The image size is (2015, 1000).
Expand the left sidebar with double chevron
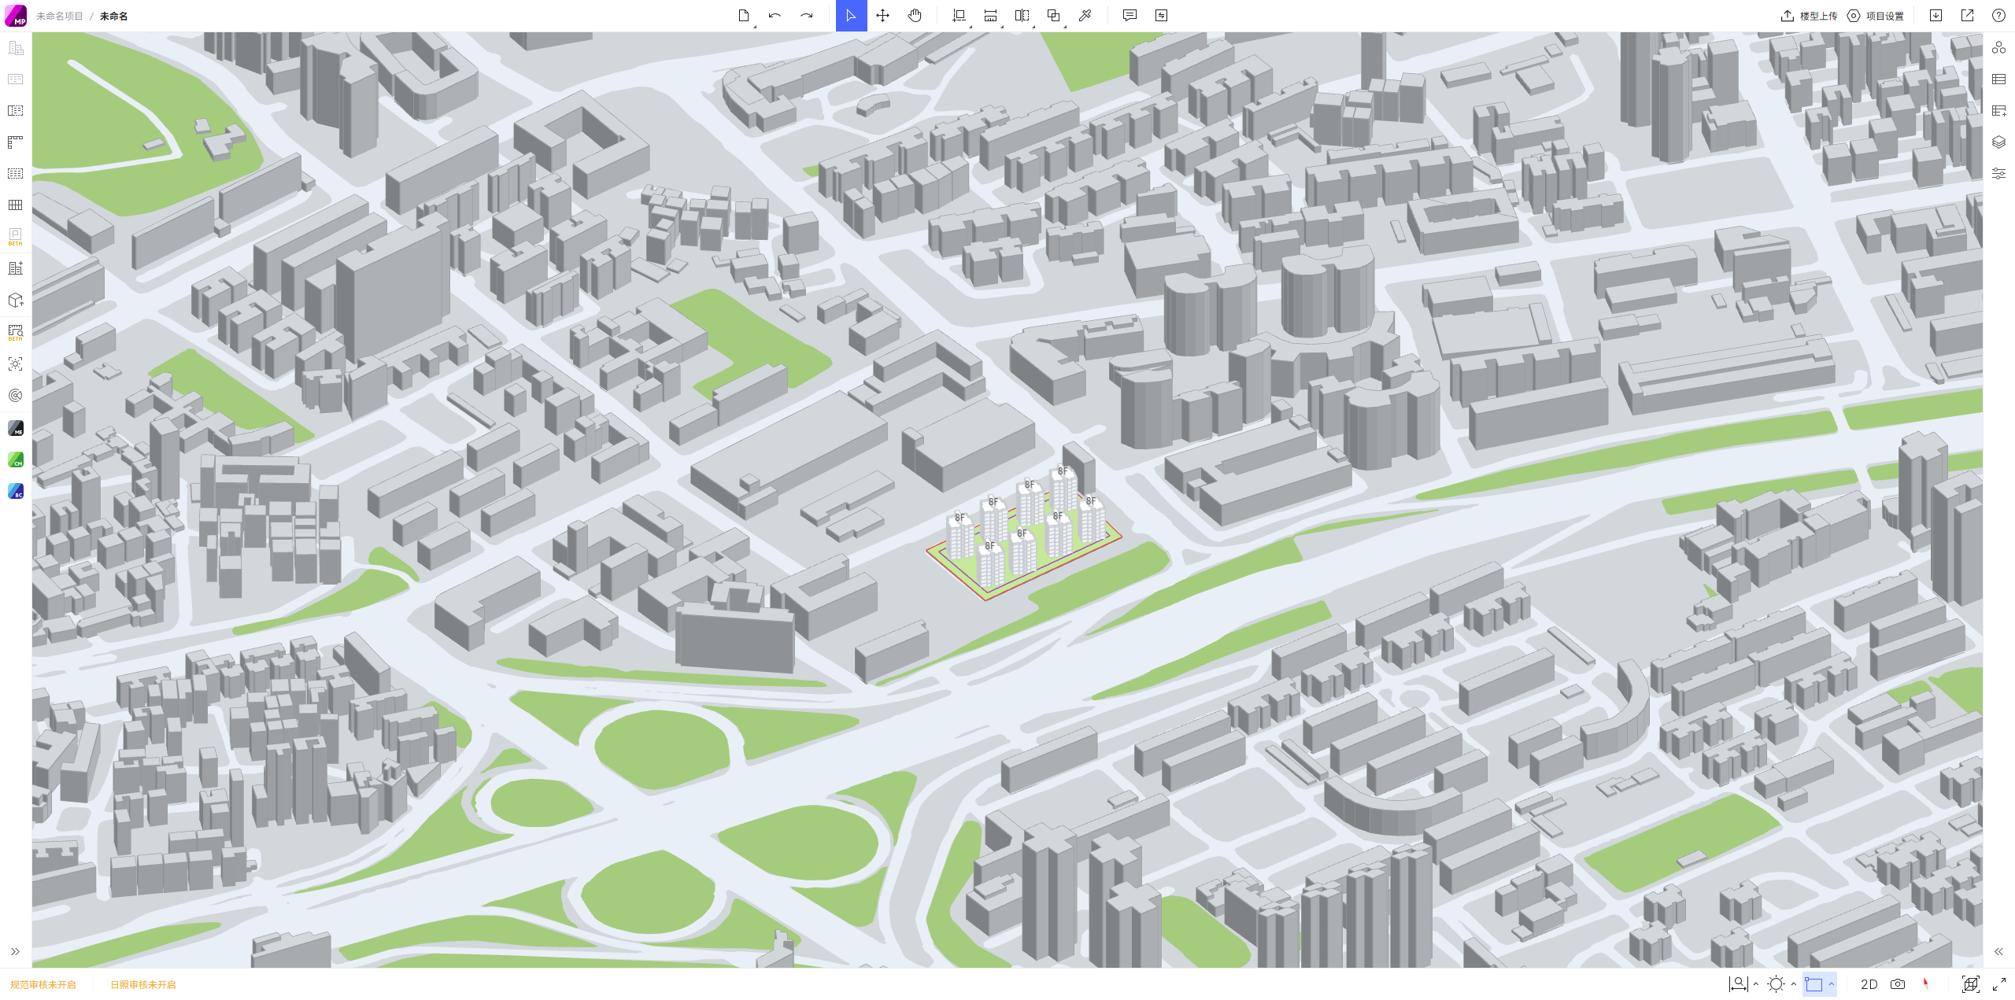tap(15, 952)
